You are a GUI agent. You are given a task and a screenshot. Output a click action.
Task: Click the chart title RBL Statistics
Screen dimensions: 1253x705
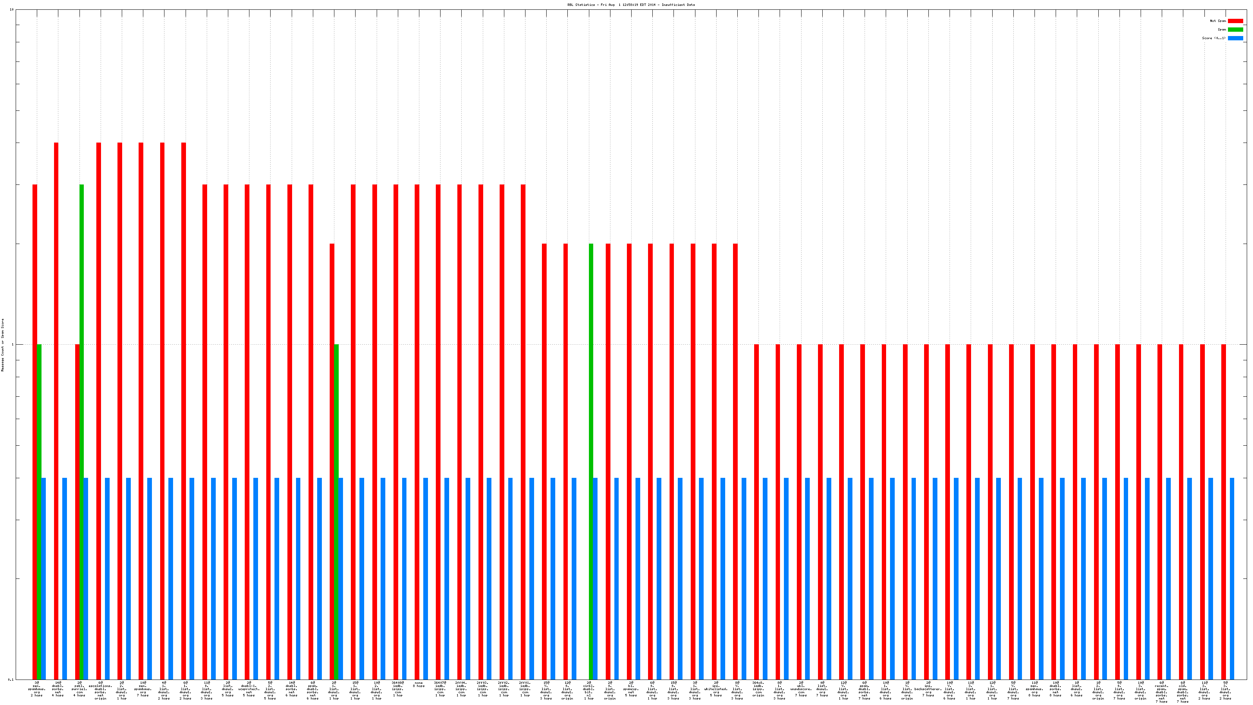pyautogui.click(x=630, y=5)
